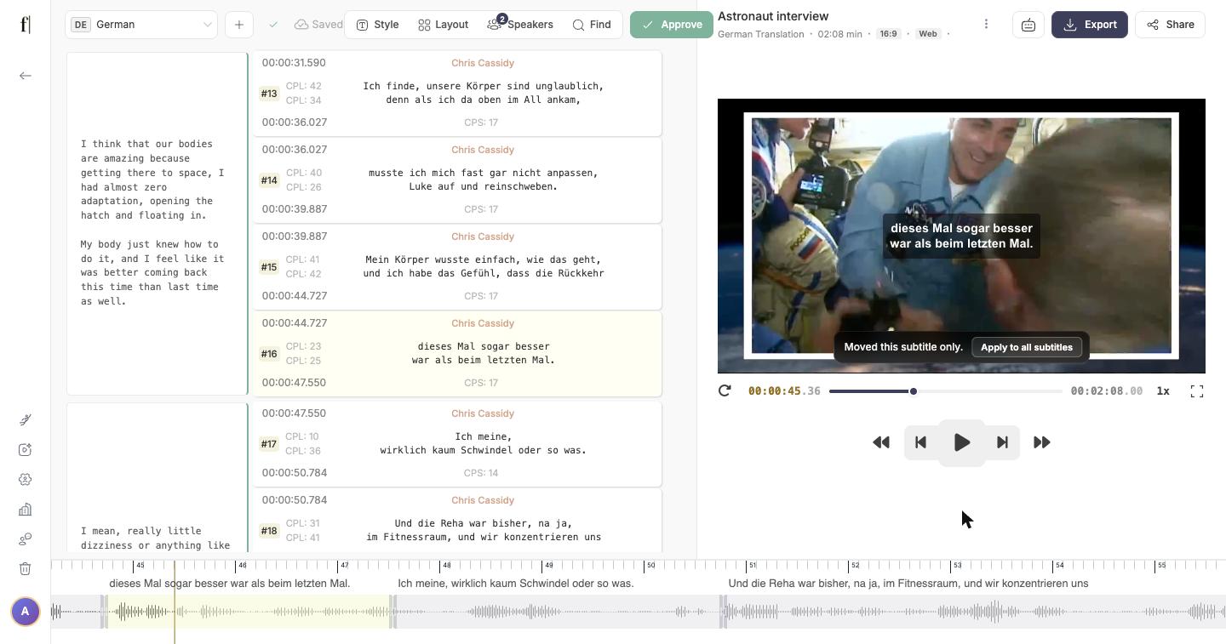Select subtitle #18 badge
Viewport: 1226px width, 644px height.
click(269, 531)
